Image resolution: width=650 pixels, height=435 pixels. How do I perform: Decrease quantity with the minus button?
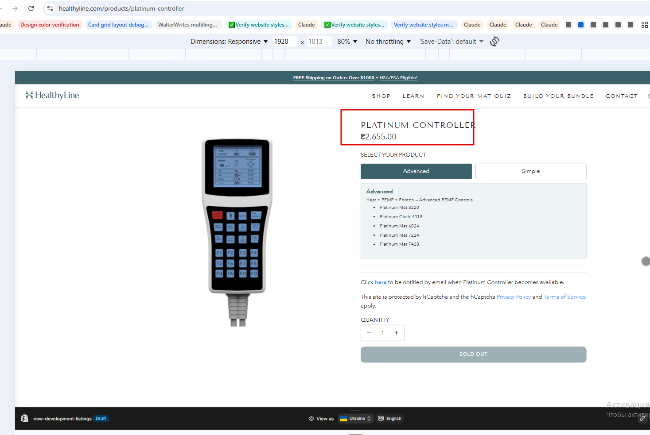pos(369,333)
